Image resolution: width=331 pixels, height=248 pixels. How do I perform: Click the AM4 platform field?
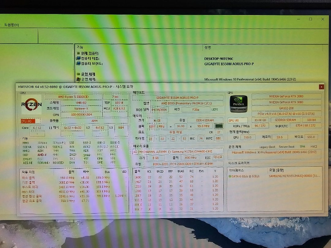point(94,121)
